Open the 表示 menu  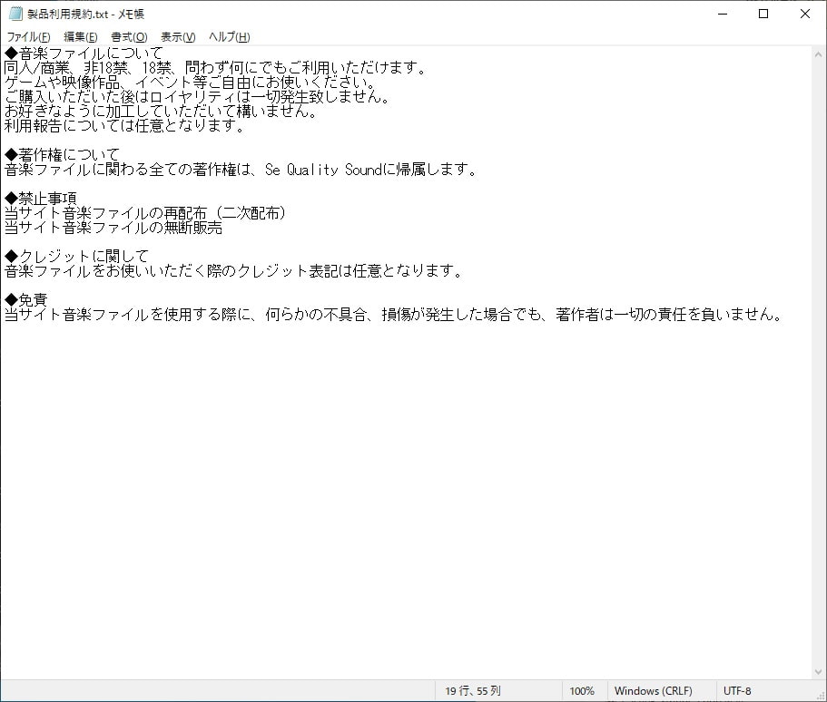pyautogui.click(x=178, y=37)
